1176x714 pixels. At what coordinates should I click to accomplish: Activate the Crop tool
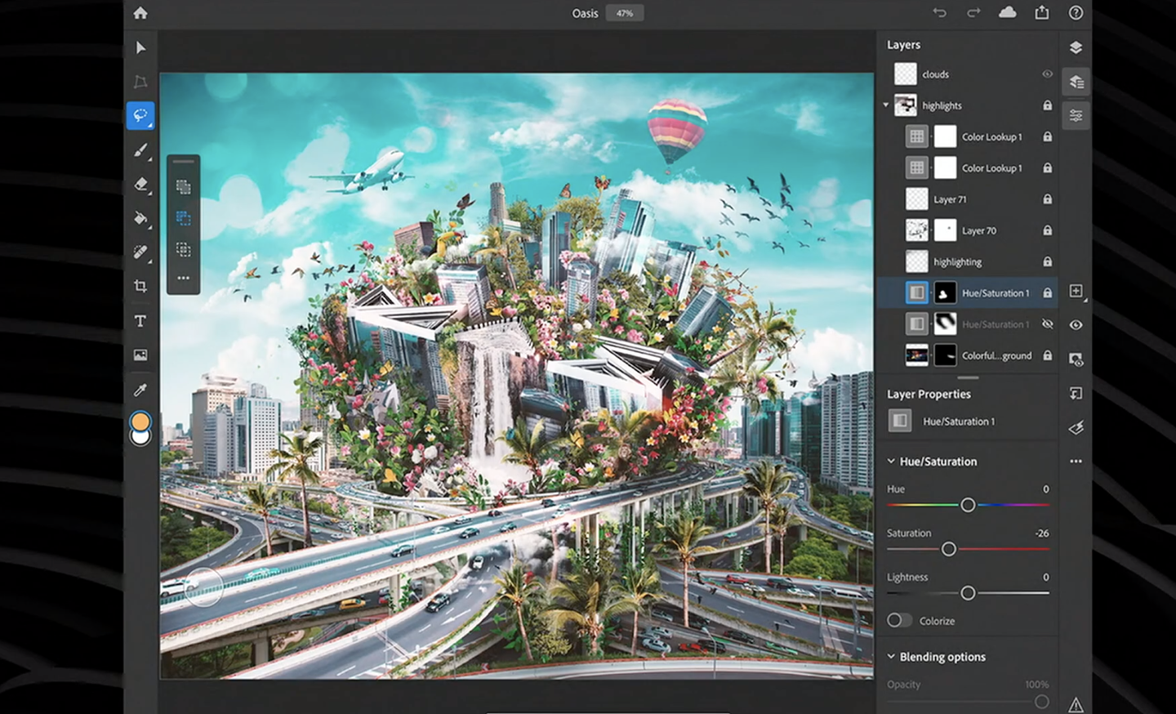click(140, 286)
